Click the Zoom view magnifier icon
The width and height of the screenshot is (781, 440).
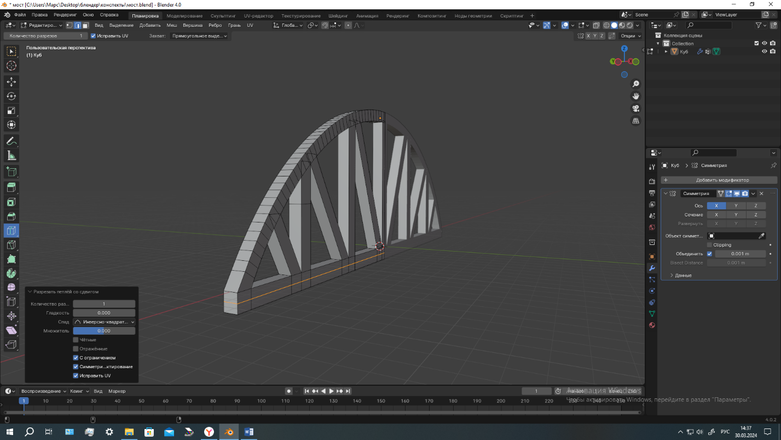636,84
